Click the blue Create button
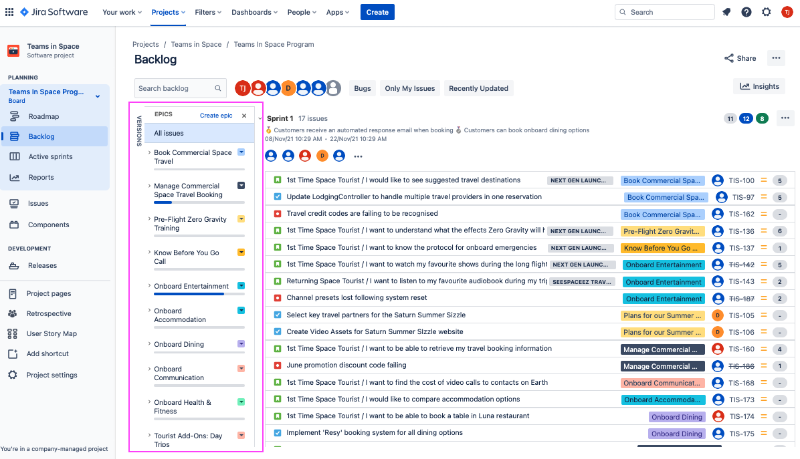 point(377,12)
